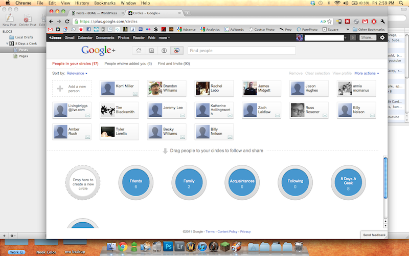
Task: Click New Post in the blog editor window
Action: tap(9, 20)
